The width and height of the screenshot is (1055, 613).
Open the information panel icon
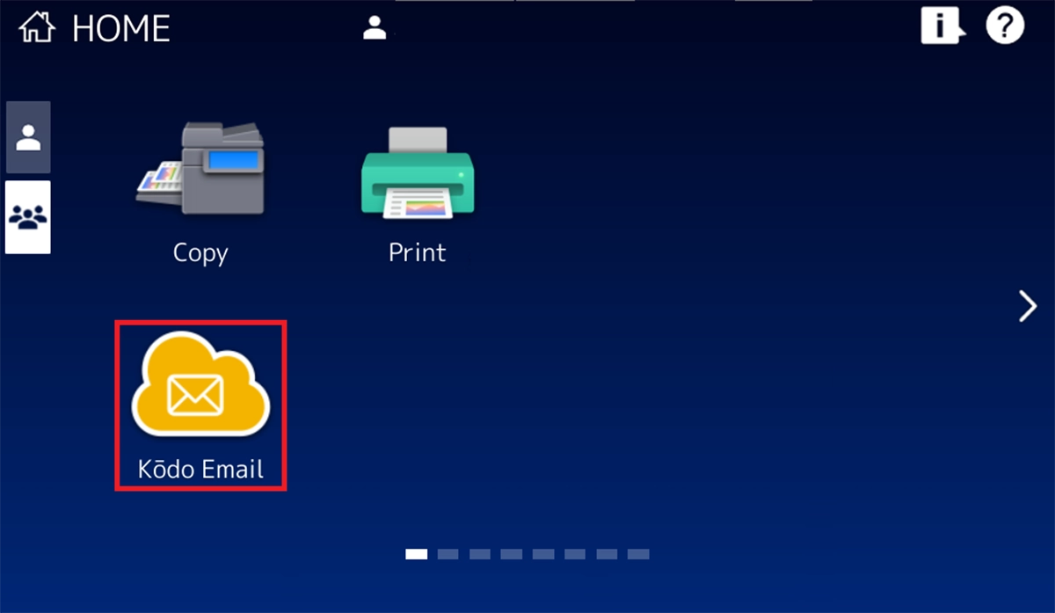tap(942, 26)
